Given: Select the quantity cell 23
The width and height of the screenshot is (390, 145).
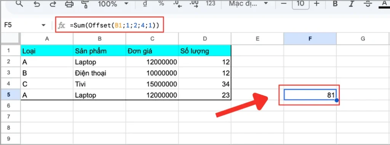Looking at the screenshot, I should 205,95.
